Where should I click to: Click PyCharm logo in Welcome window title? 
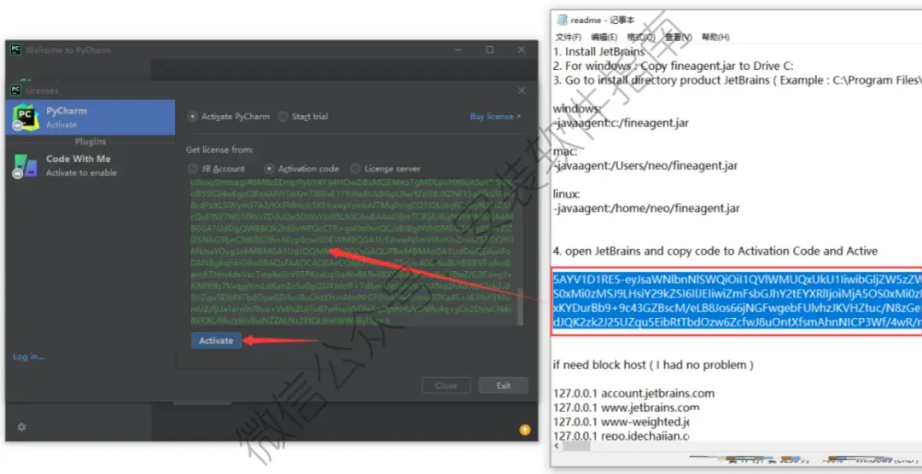(x=16, y=50)
